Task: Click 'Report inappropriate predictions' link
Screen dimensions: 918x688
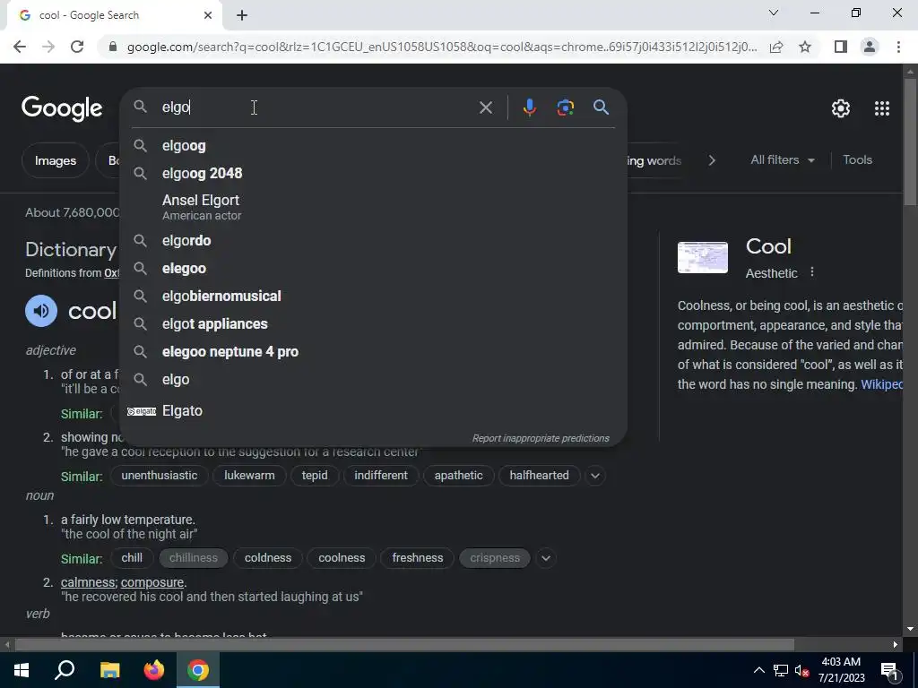Action: point(541,438)
